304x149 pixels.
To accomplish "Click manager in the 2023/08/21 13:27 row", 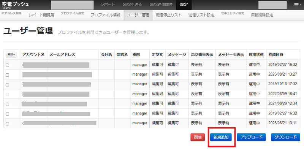I will click(140, 74).
